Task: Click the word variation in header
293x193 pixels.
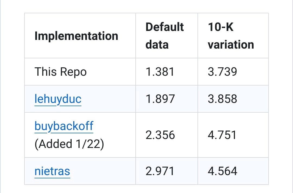Action: click(x=231, y=45)
